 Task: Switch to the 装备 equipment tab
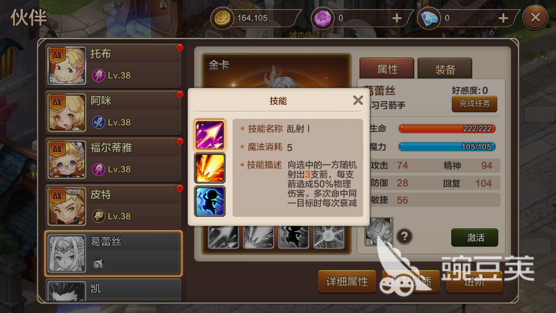(x=445, y=69)
